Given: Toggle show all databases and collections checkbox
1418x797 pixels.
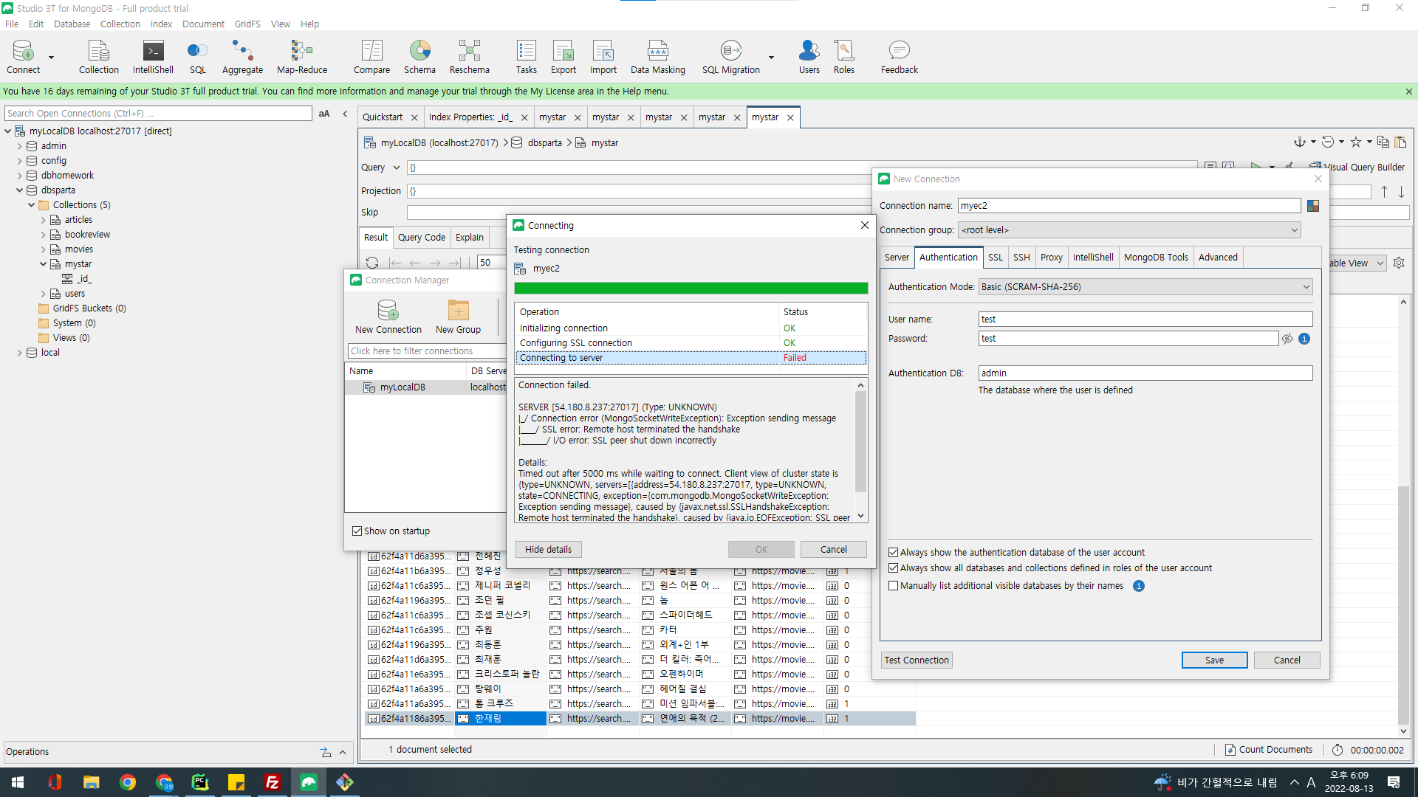Looking at the screenshot, I should click(894, 568).
